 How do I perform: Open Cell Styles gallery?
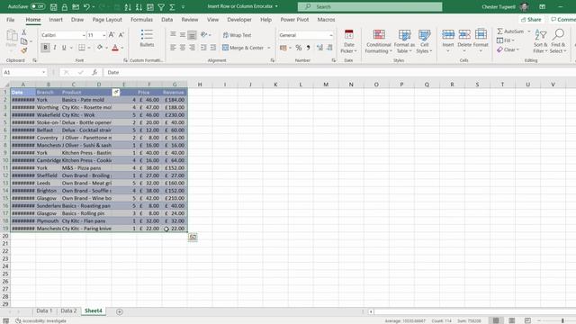pyautogui.click(x=424, y=41)
